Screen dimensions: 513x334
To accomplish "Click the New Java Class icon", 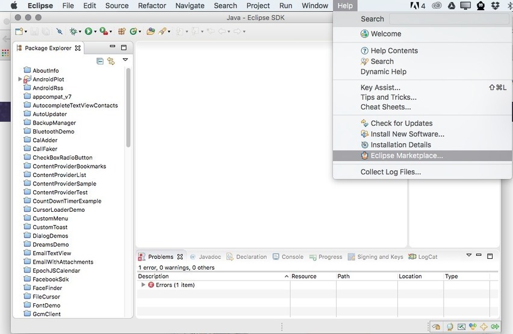I will (x=133, y=31).
